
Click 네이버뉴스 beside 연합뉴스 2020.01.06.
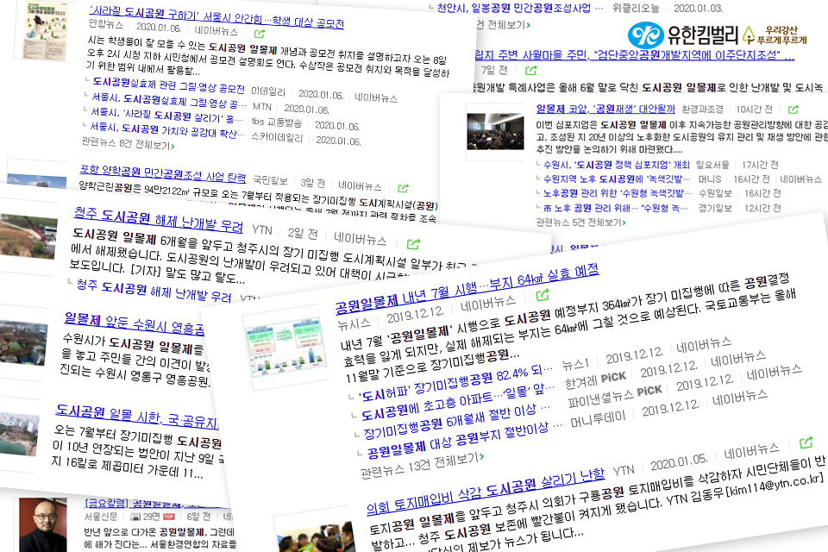216,31
